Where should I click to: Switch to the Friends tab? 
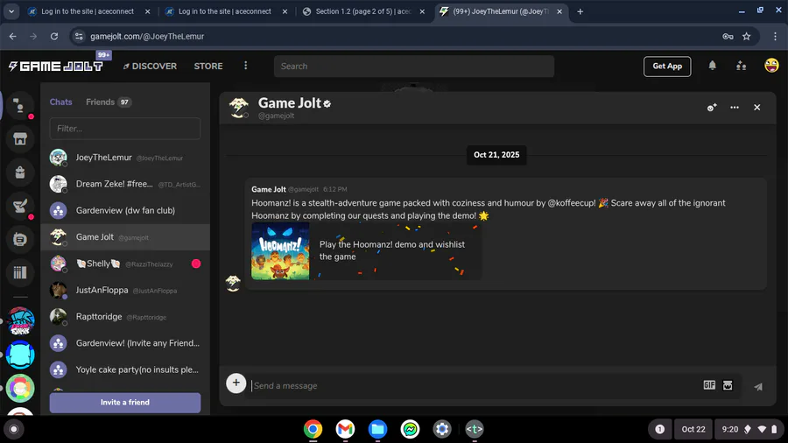click(x=108, y=102)
